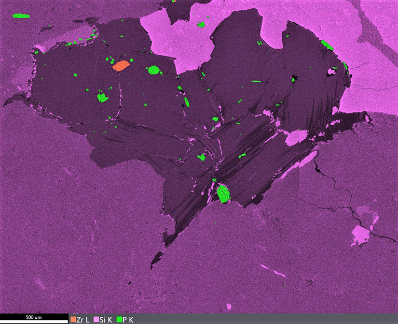Screen dimensions: 398x324
Task: Click the green grain inside top pink region
Action: pos(201,24)
